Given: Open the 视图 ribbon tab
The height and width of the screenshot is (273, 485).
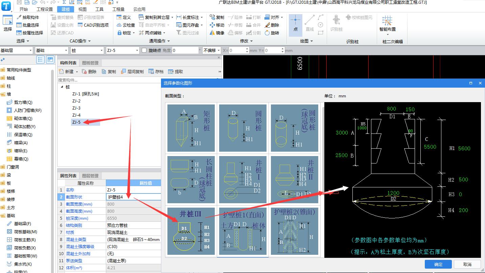Looking at the screenshot, I should pyautogui.click(x=82, y=9).
